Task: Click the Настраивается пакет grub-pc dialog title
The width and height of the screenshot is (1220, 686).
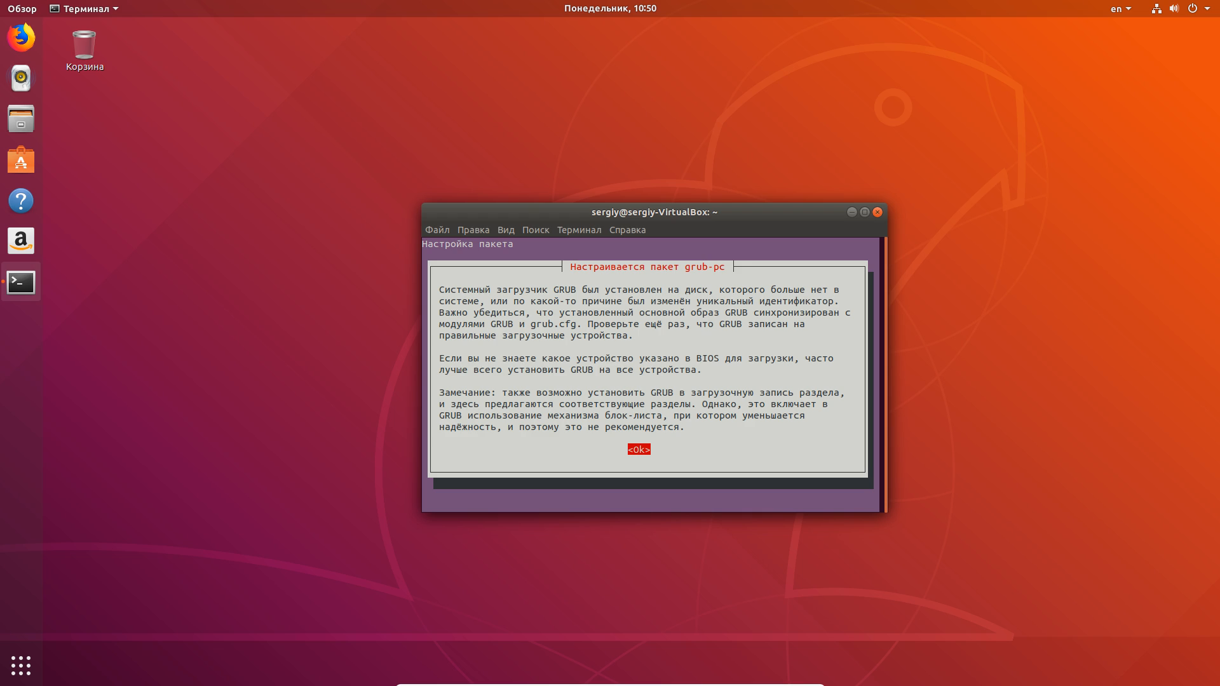Action: 647,267
